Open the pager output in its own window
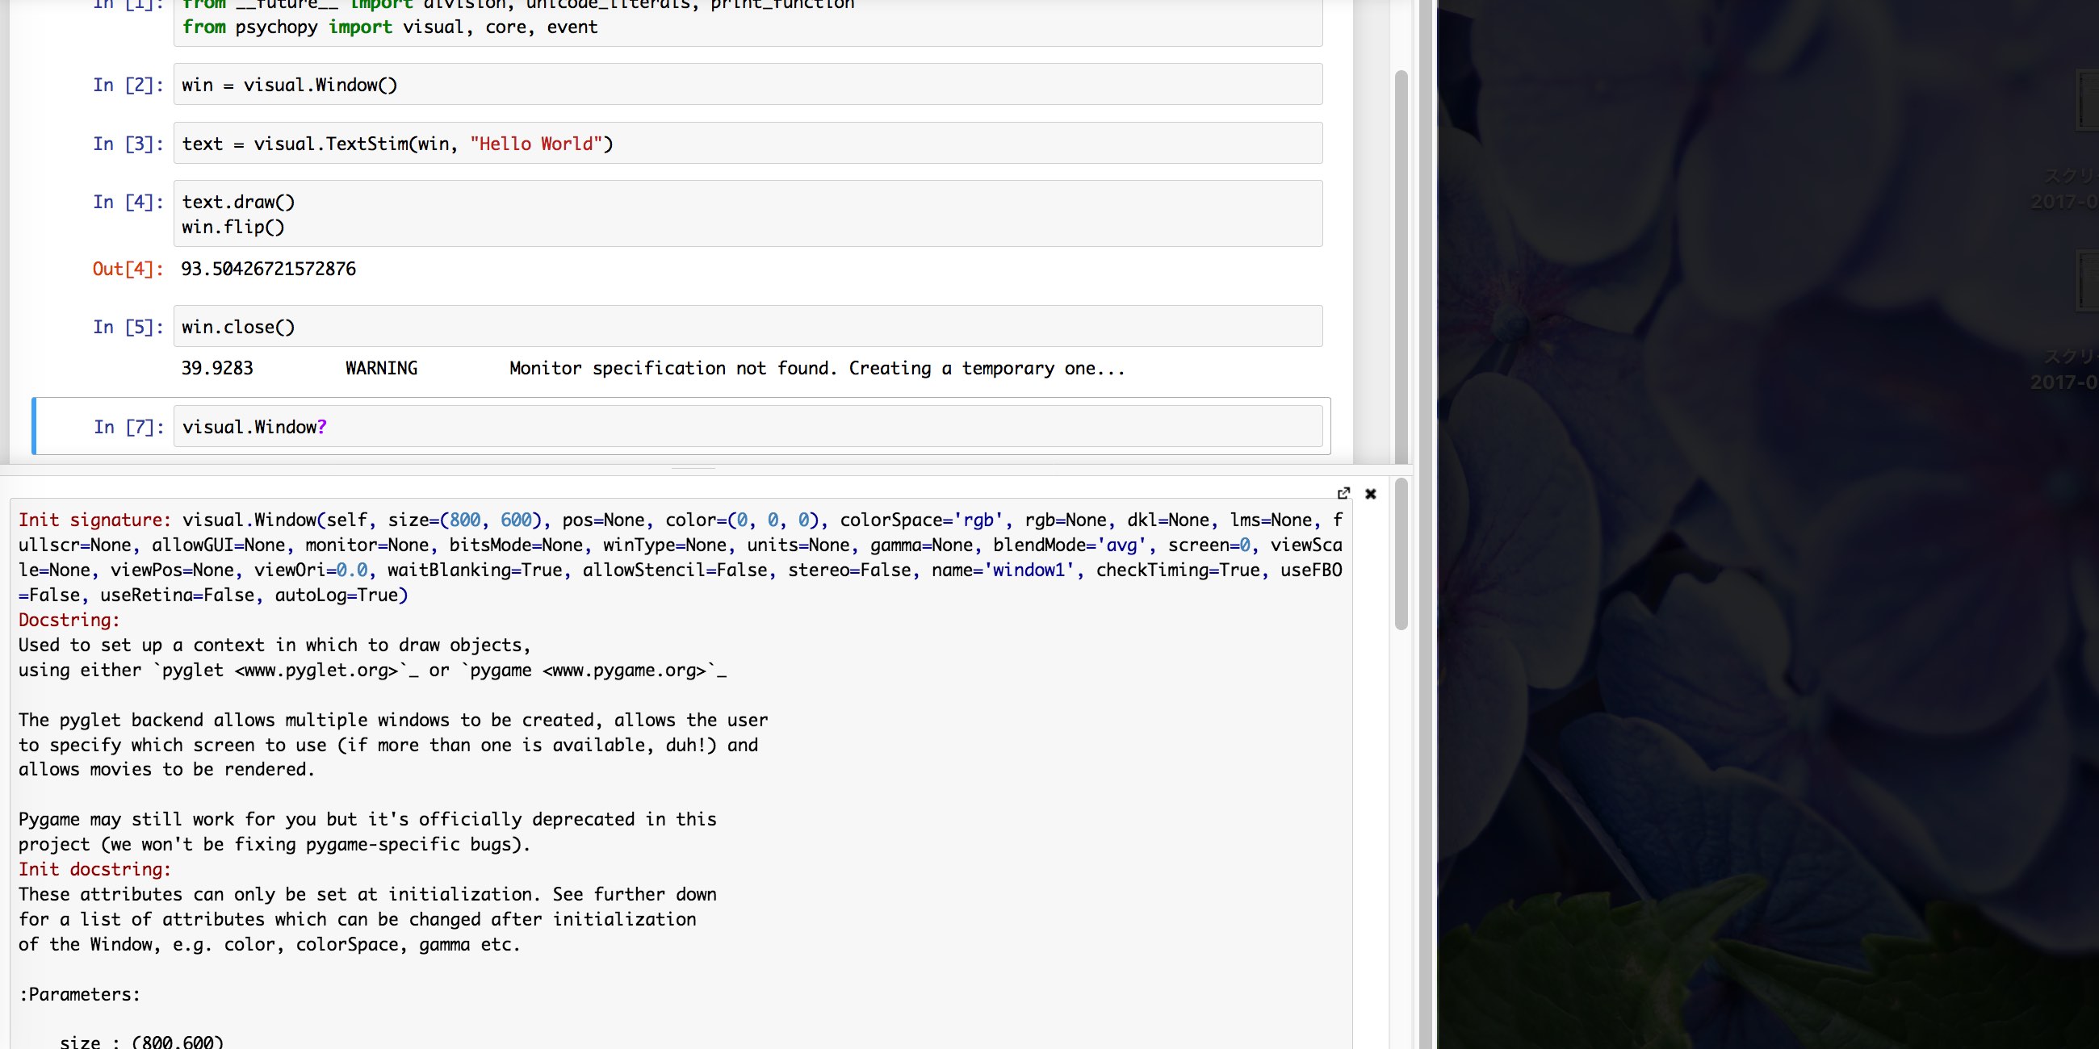This screenshot has width=2099, height=1049. (1343, 494)
